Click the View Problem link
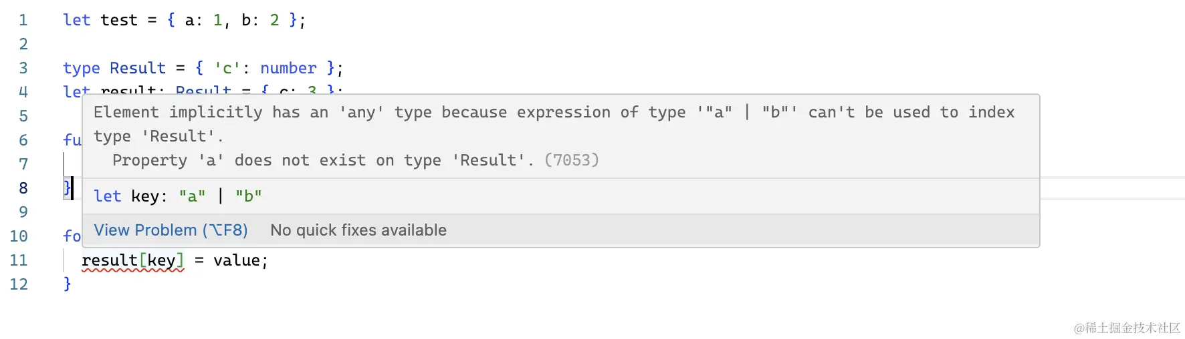Image resolution: width=1185 pixels, height=339 pixels. [171, 230]
